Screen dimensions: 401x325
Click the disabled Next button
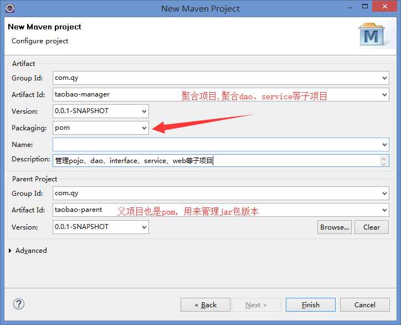256,305
